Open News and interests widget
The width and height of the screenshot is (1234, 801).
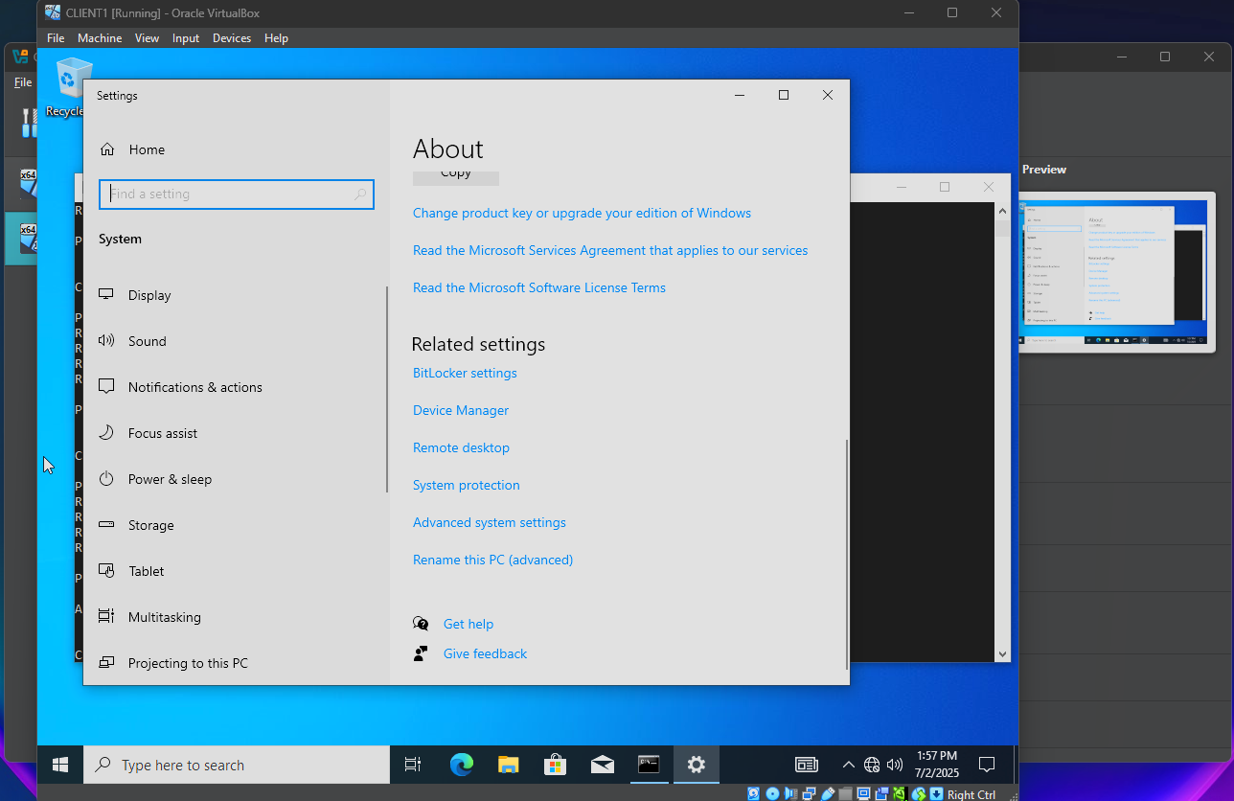[x=807, y=765]
